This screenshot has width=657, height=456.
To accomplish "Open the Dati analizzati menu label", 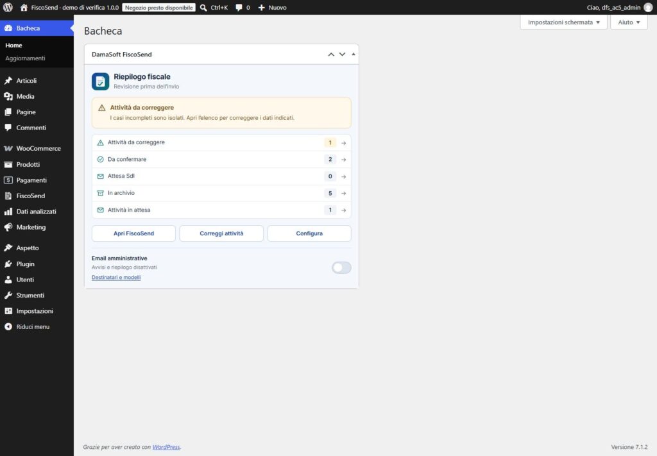I will [37, 212].
